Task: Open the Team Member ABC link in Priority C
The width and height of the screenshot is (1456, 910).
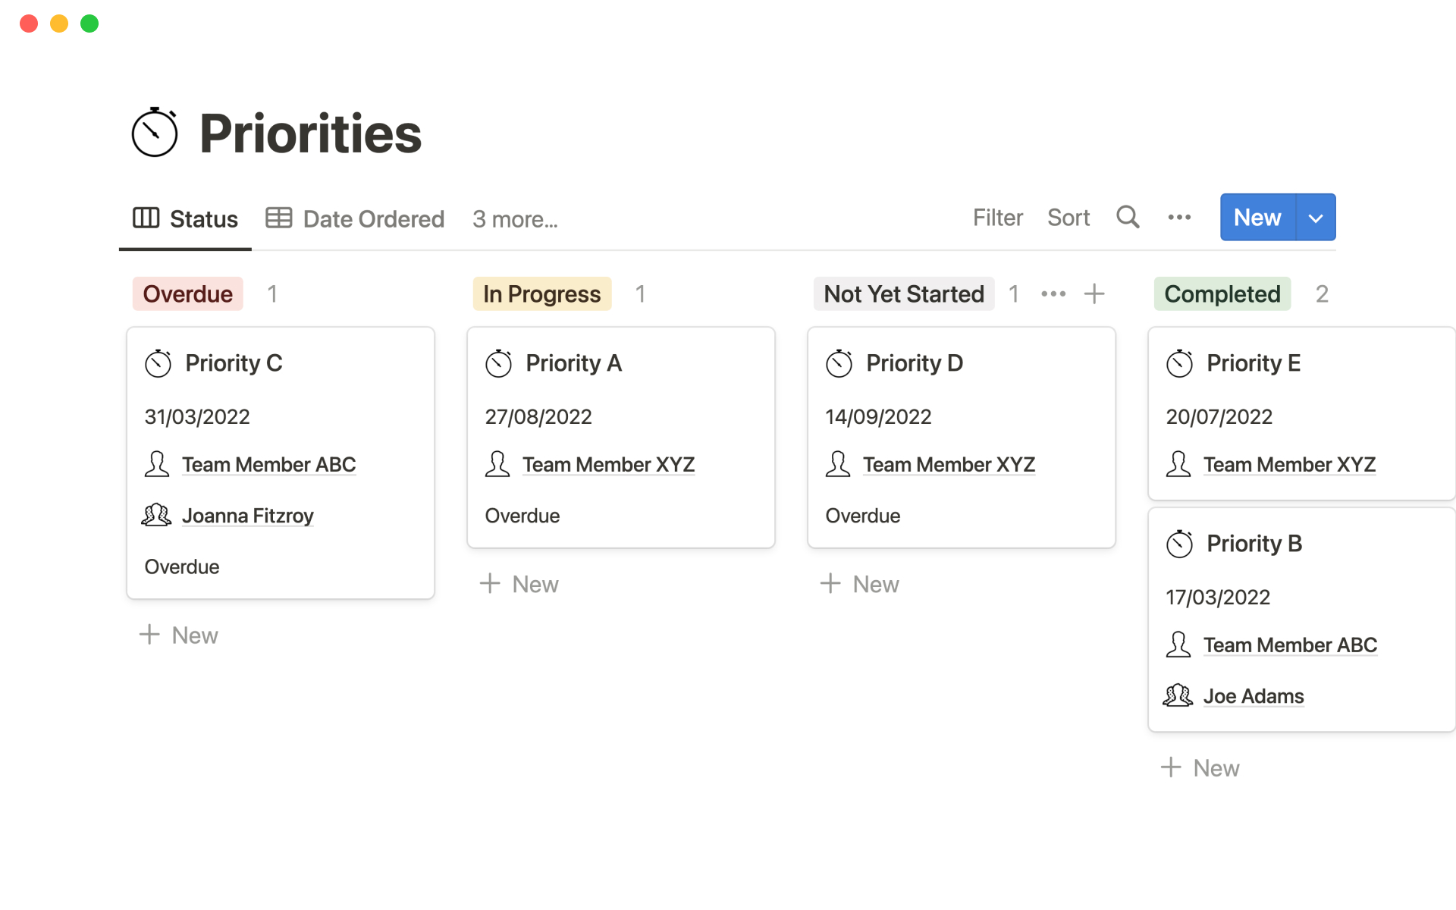Action: 268,464
